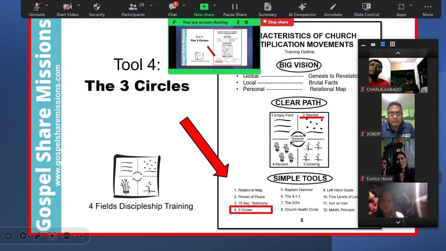Click '5. Baptism Hammer' list item
This screenshot has width=446, height=251.
click(x=297, y=190)
